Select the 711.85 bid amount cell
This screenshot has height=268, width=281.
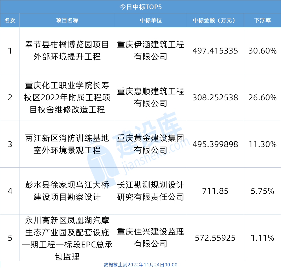point(215,191)
